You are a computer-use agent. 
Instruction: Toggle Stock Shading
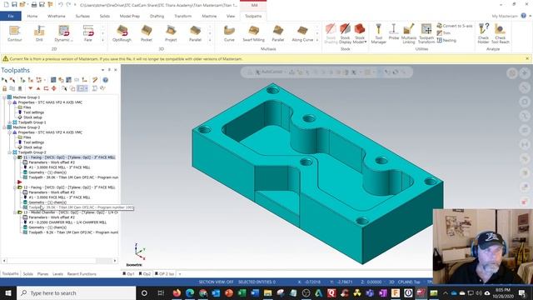pyautogui.click(x=331, y=33)
